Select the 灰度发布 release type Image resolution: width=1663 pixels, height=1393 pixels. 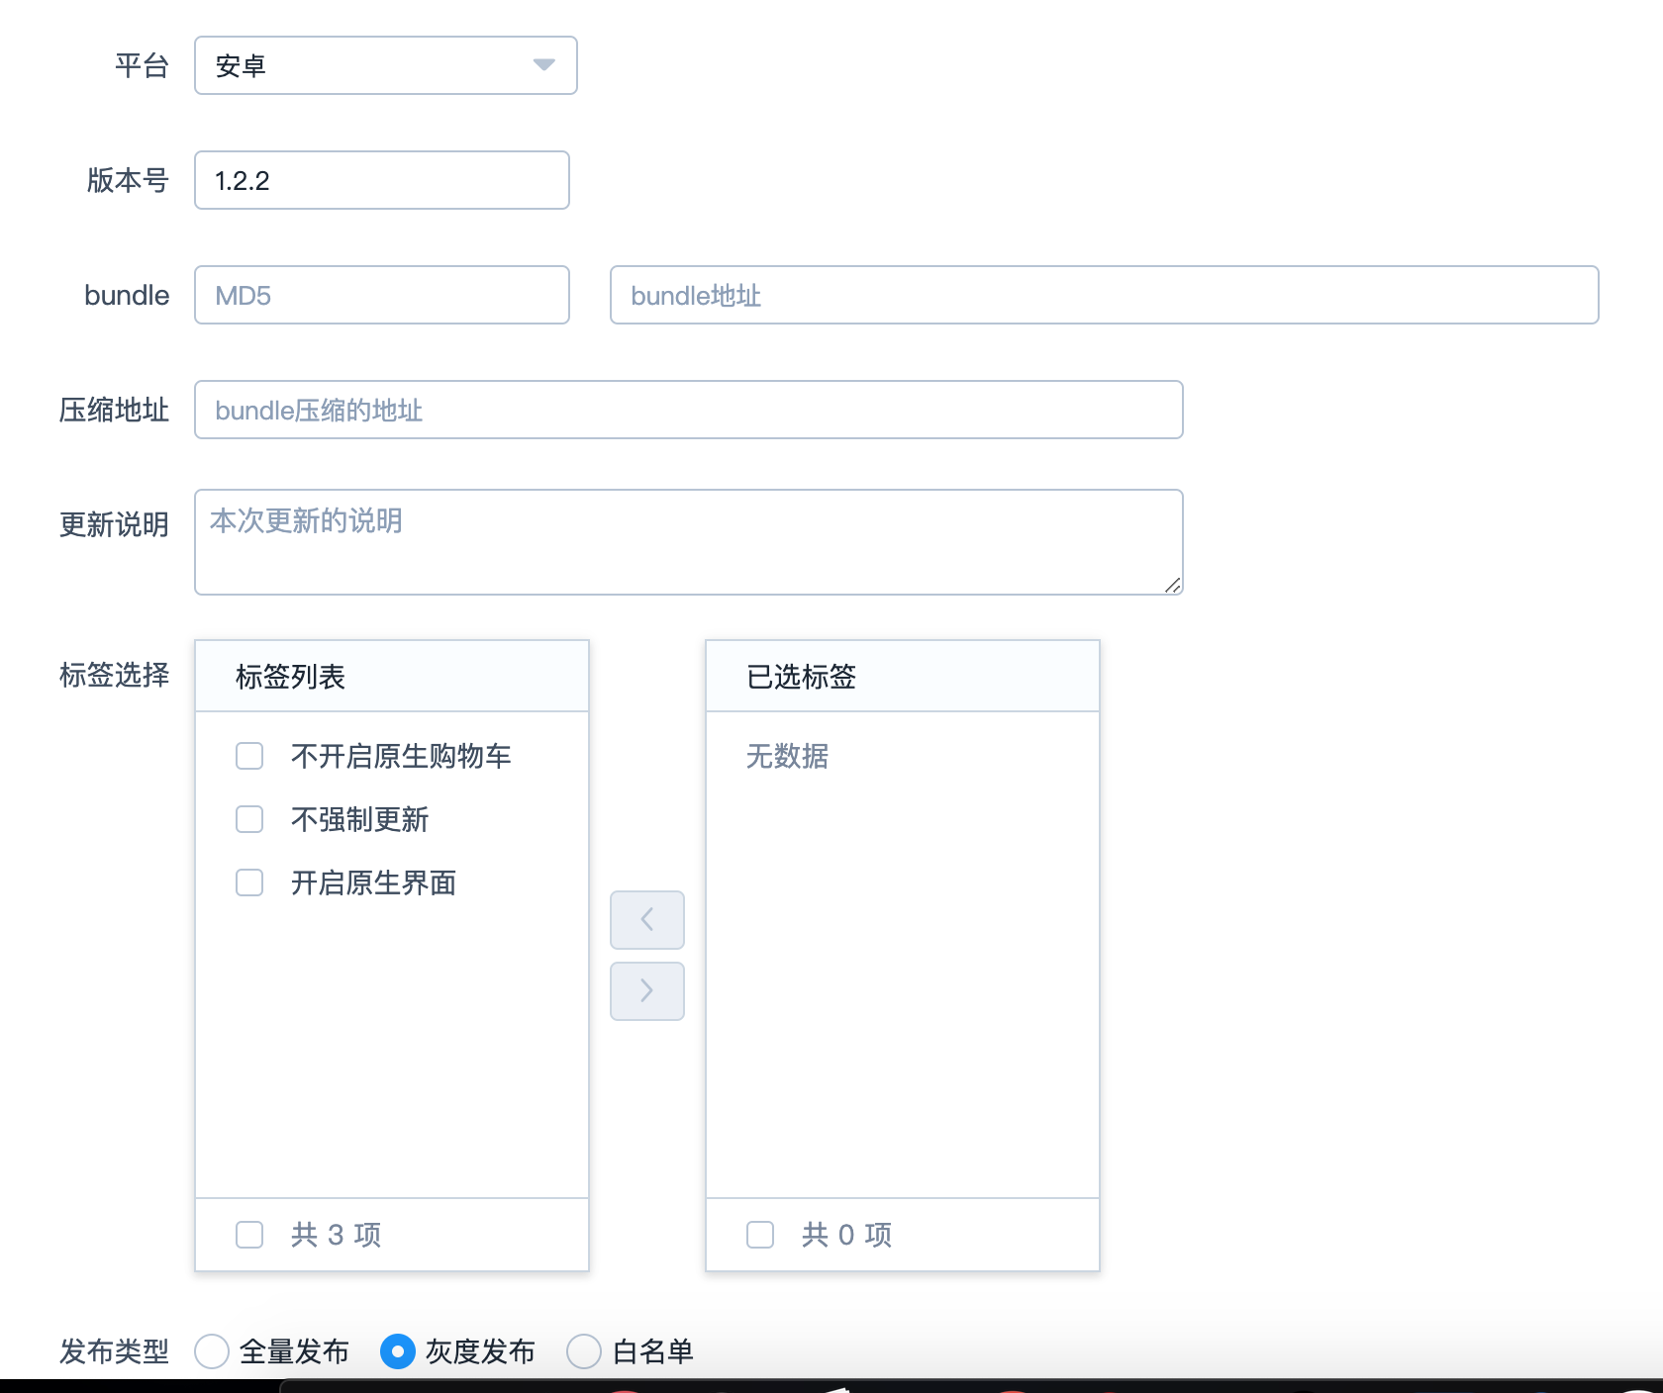(398, 1352)
